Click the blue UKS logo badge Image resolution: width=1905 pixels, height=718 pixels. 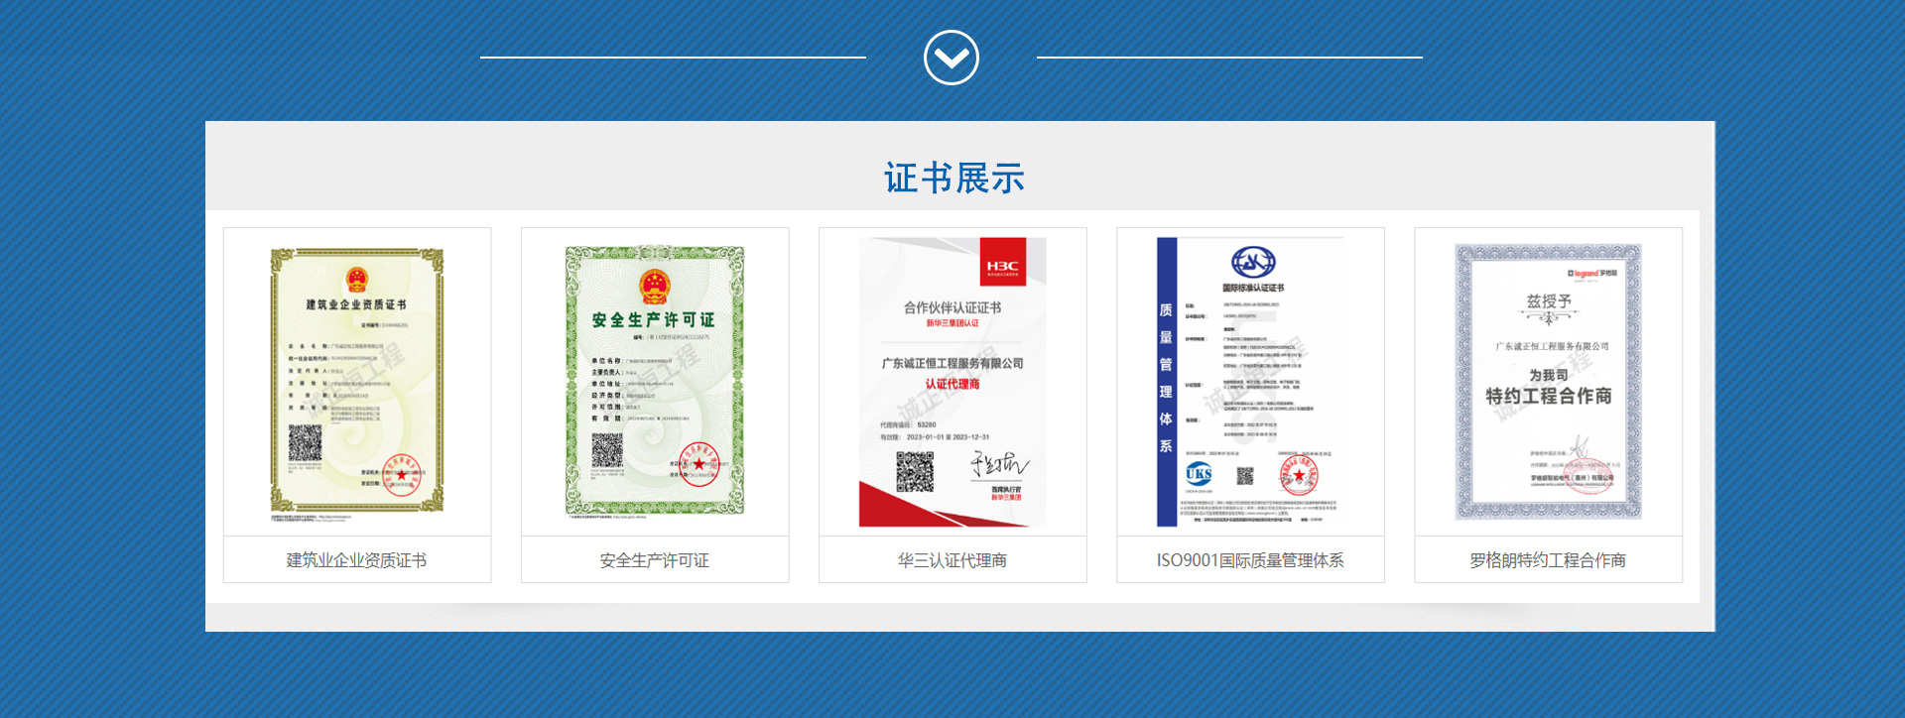[x=1199, y=474]
